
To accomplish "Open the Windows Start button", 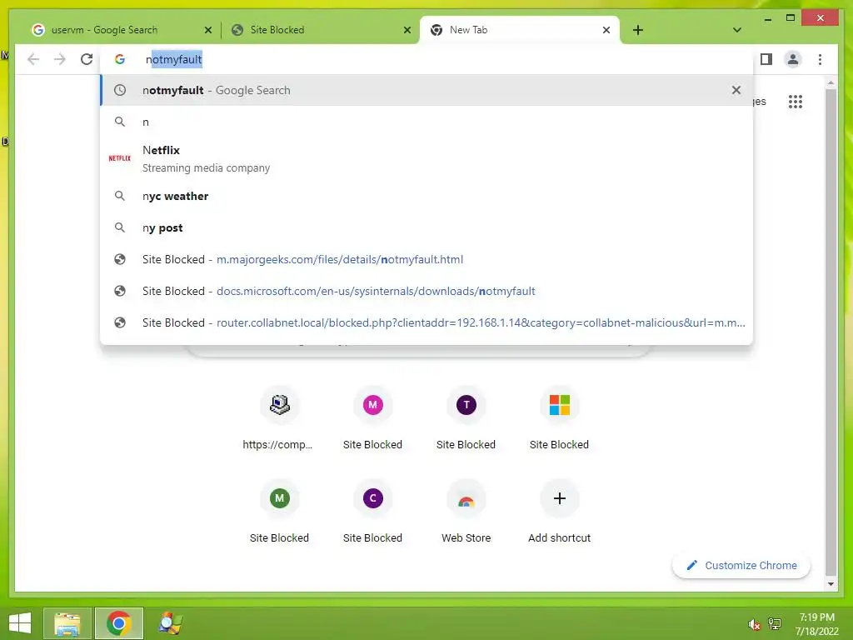I will tap(20, 623).
